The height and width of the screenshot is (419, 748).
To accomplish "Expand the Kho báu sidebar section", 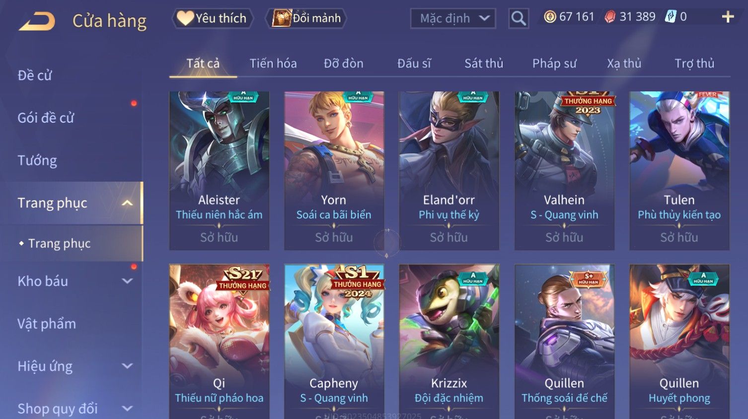I will pos(127,281).
